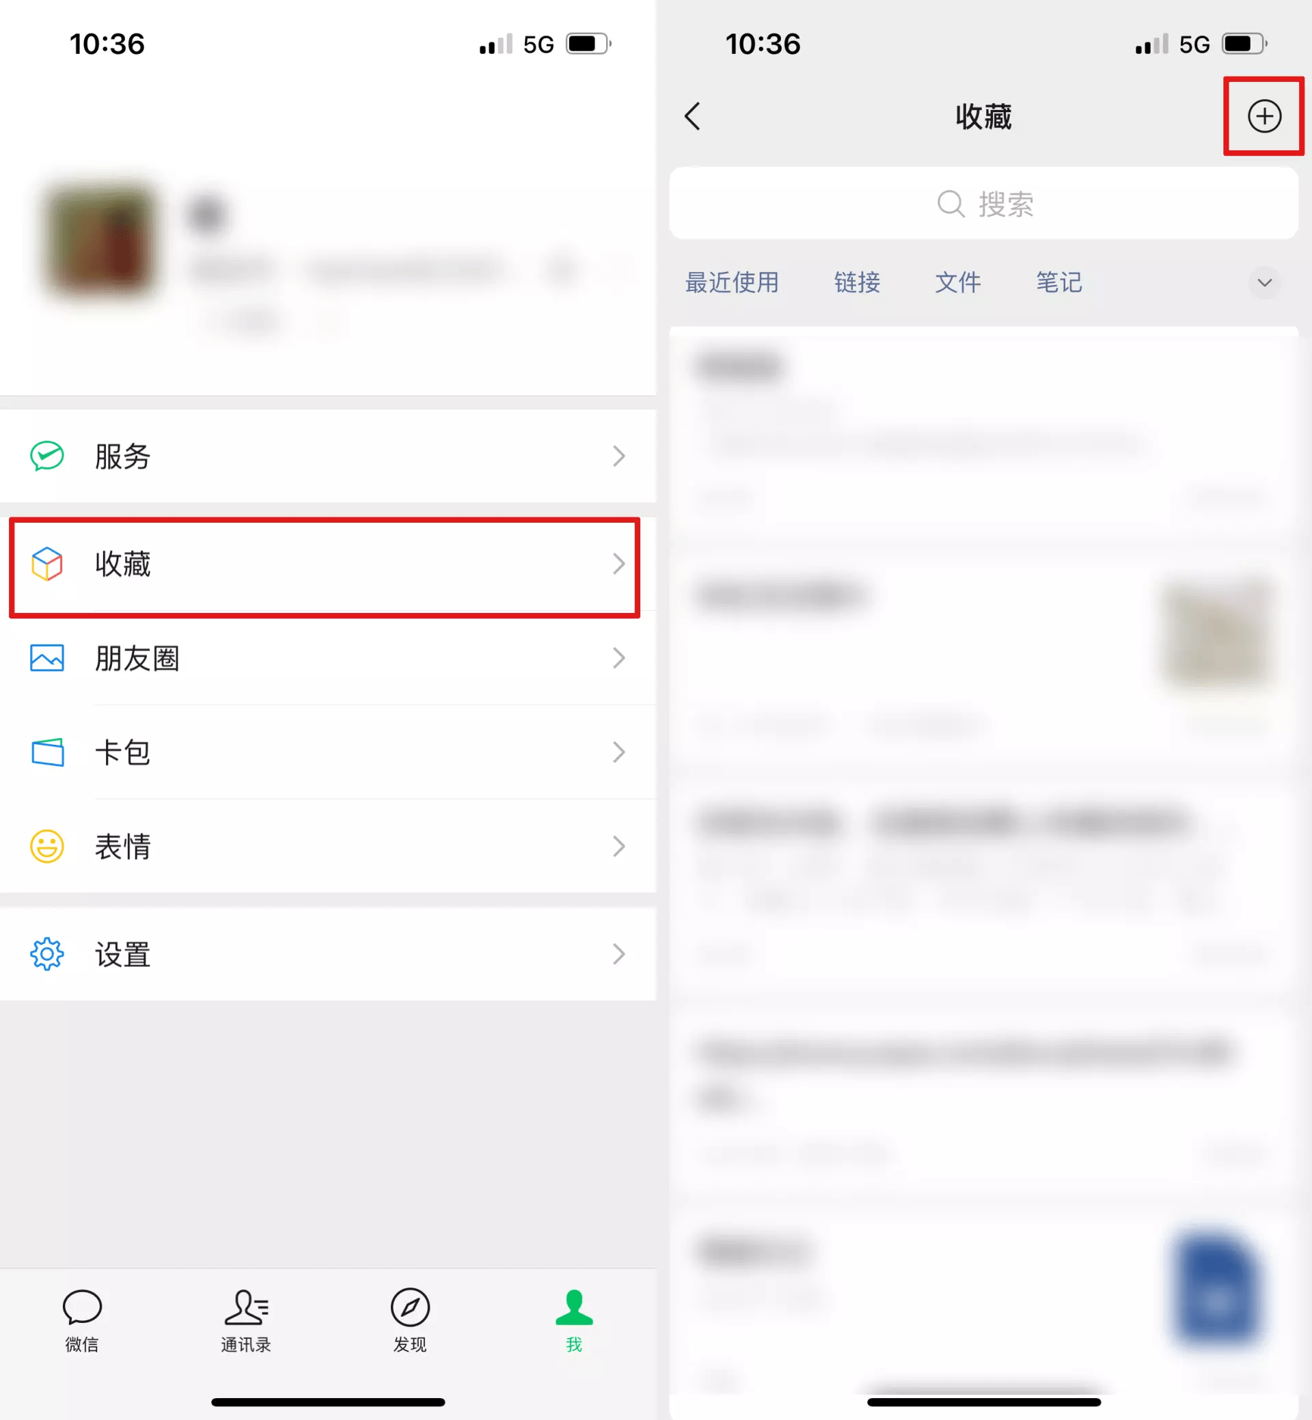Click the + add button in 收藏
This screenshot has width=1312, height=1420.
[x=1263, y=115]
